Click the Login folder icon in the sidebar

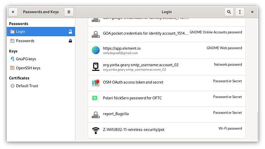point(12,32)
